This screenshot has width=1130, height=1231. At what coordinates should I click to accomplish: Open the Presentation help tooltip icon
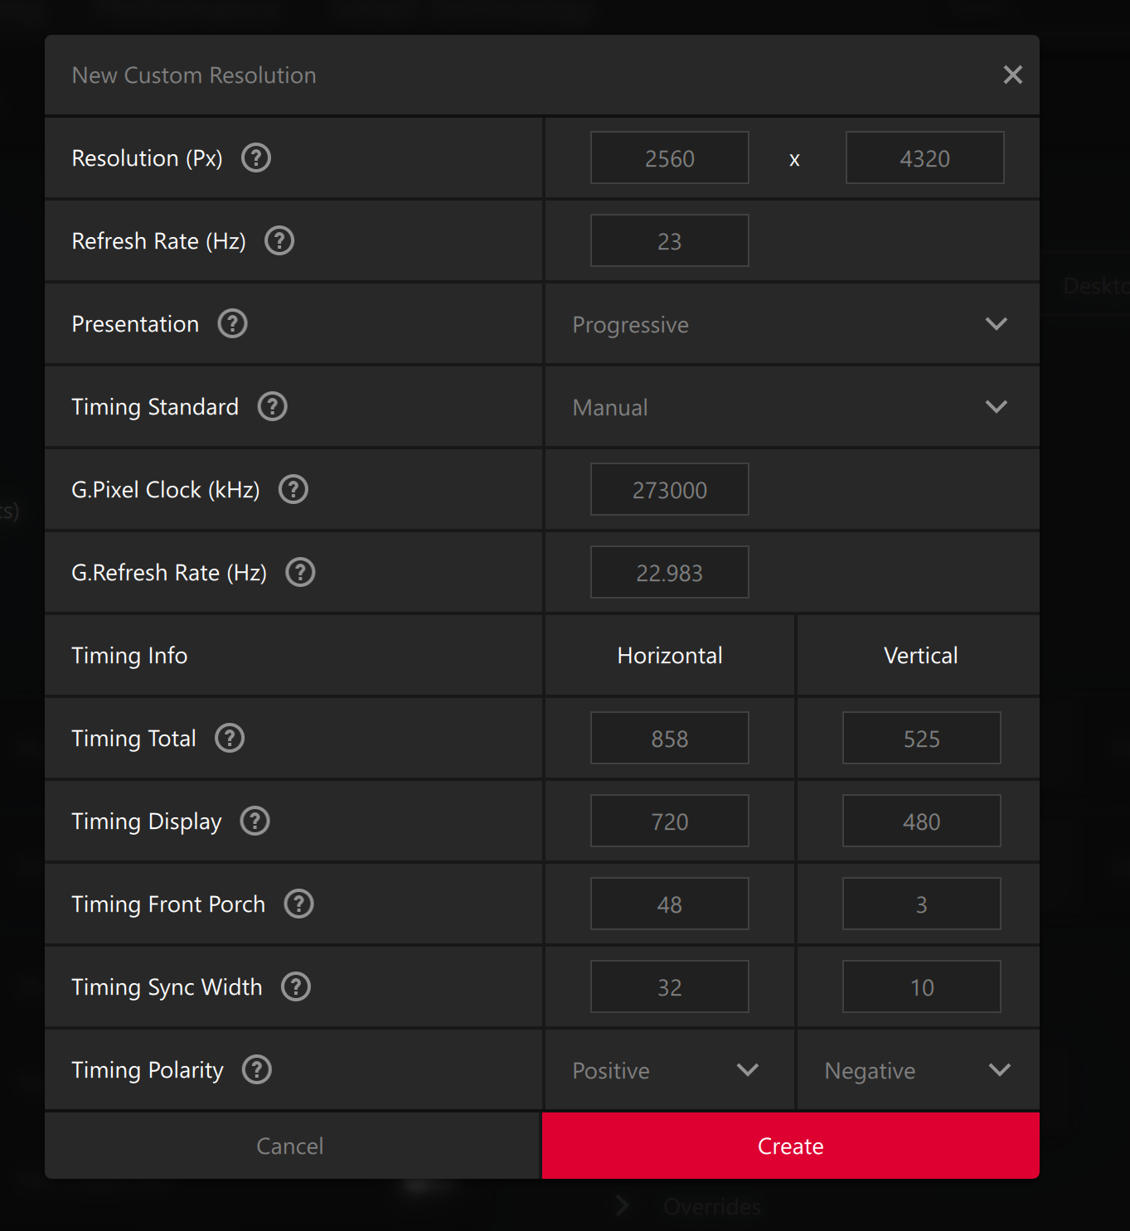pyautogui.click(x=233, y=323)
